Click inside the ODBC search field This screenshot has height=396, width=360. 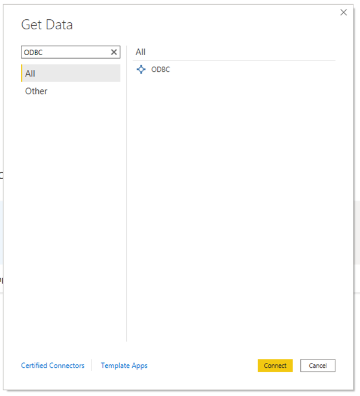[65, 53]
